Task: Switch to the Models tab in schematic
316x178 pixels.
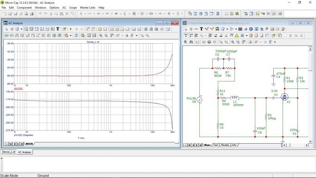Action: pyautogui.click(x=225, y=145)
